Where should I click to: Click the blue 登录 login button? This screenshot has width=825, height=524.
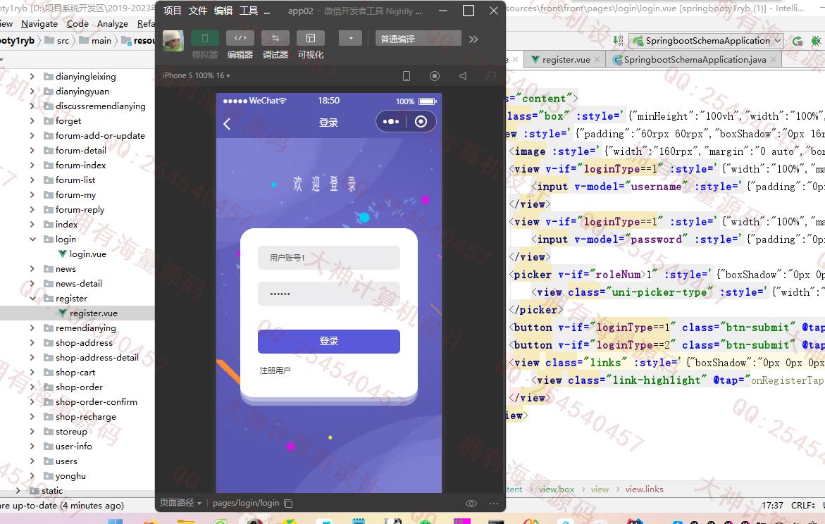click(328, 342)
